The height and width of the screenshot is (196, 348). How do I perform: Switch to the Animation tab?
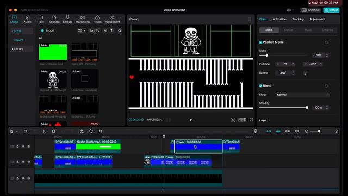(x=279, y=19)
